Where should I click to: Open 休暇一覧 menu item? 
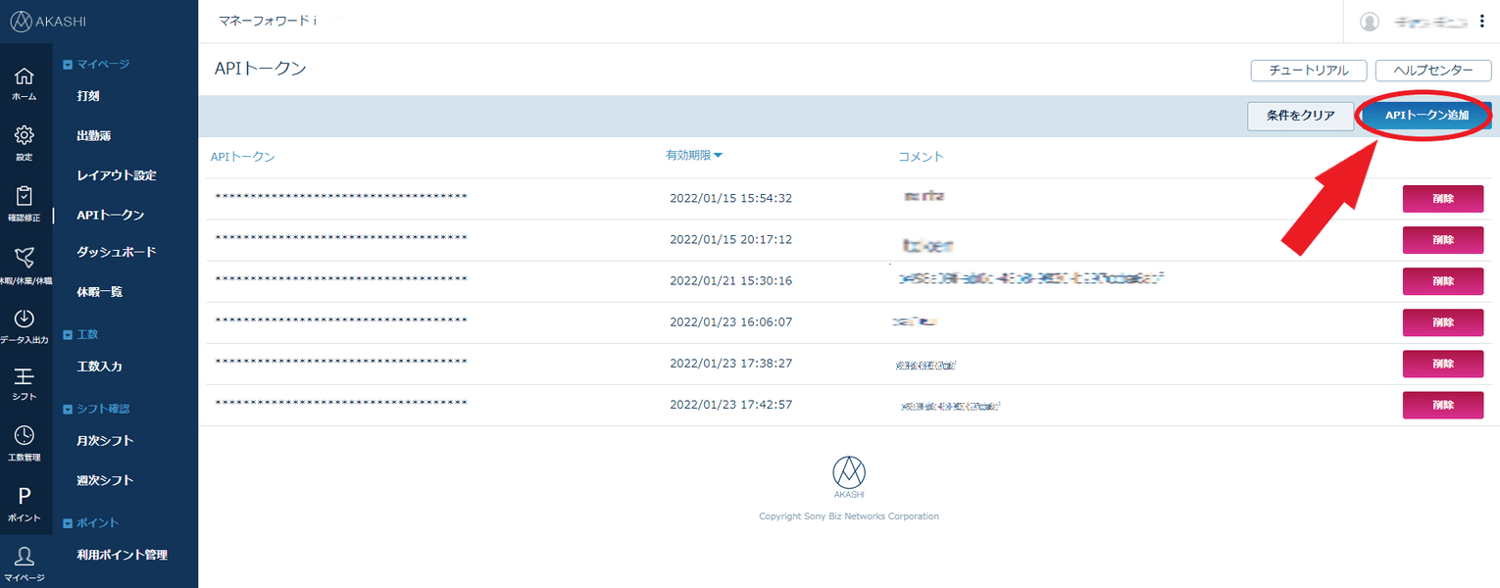pos(99,292)
